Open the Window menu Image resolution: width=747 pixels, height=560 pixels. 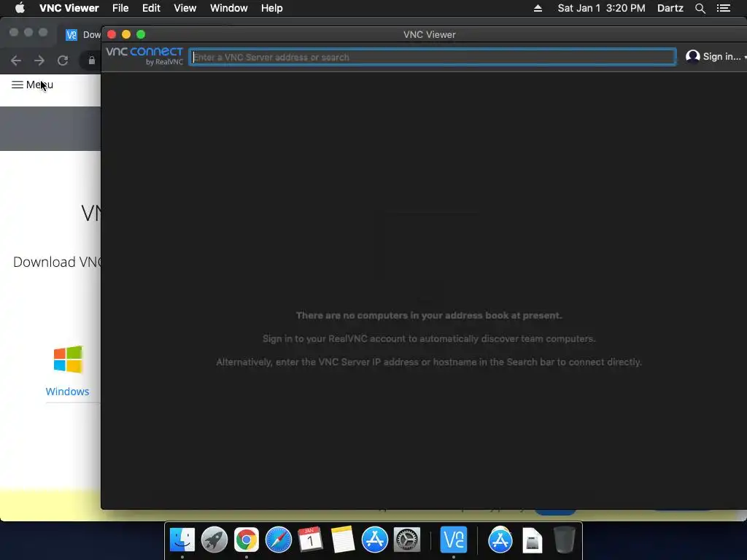coord(228,8)
